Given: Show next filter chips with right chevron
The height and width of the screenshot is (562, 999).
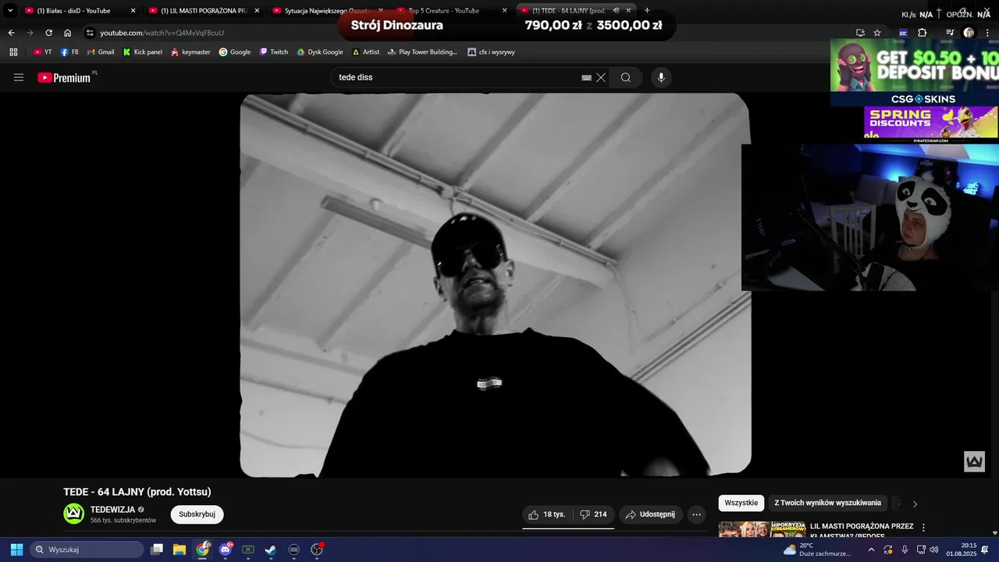Looking at the screenshot, I should point(915,503).
